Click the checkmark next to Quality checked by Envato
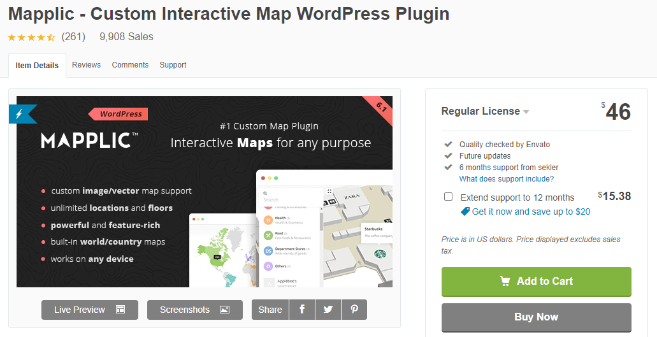This screenshot has height=337, width=657. (x=449, y=144)
